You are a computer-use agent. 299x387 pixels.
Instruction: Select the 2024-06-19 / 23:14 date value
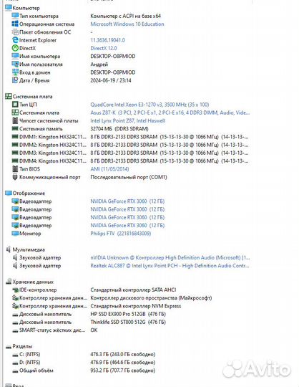[x=111, y=80]
